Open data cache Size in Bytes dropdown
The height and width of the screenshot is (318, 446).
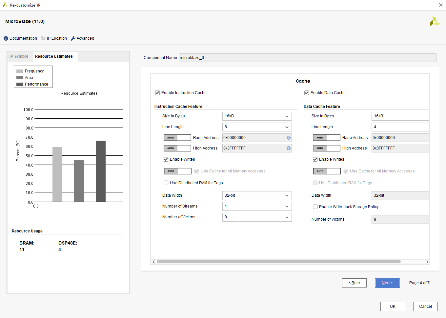point(400,116)
